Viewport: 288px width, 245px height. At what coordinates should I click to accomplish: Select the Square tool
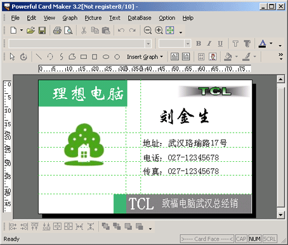(x=95, y=56)
